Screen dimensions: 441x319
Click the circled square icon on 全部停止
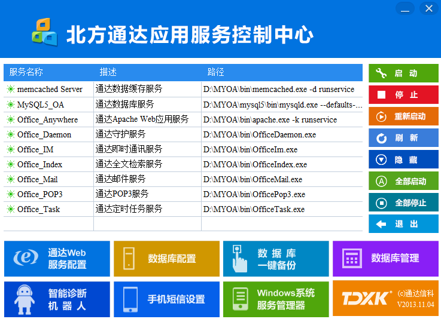pos(381,203)
